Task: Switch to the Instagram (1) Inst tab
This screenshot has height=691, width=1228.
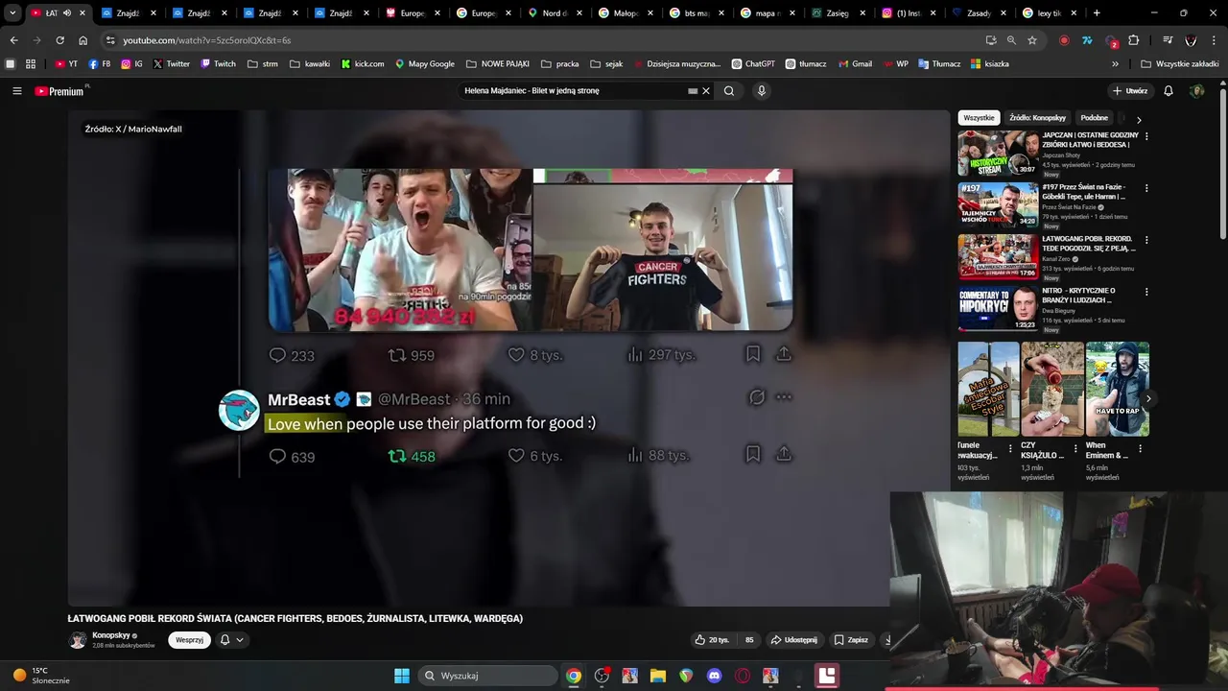Action: (909, 13)
